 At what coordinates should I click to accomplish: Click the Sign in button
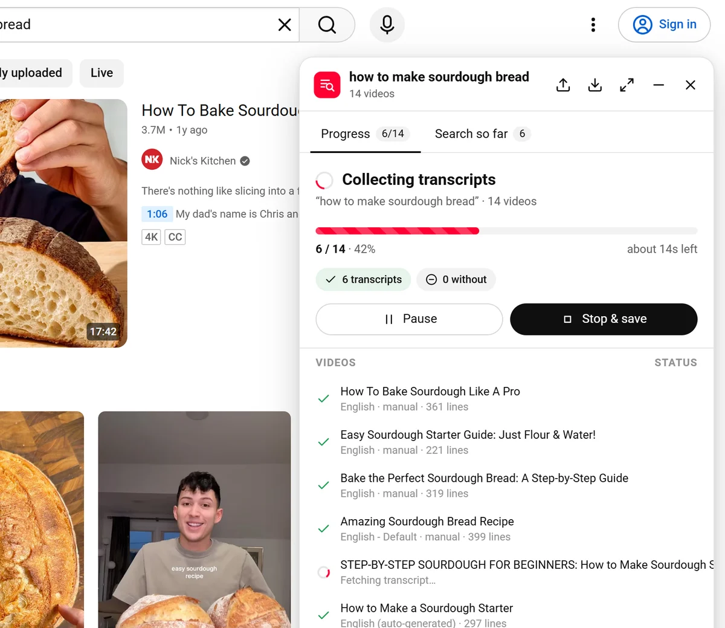(664, 25)
